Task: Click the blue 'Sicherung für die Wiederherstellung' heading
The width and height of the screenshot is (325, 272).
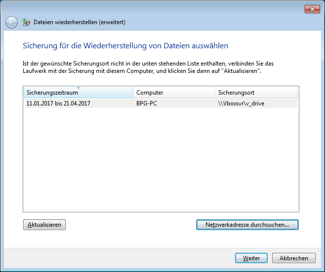Action: 125,46
